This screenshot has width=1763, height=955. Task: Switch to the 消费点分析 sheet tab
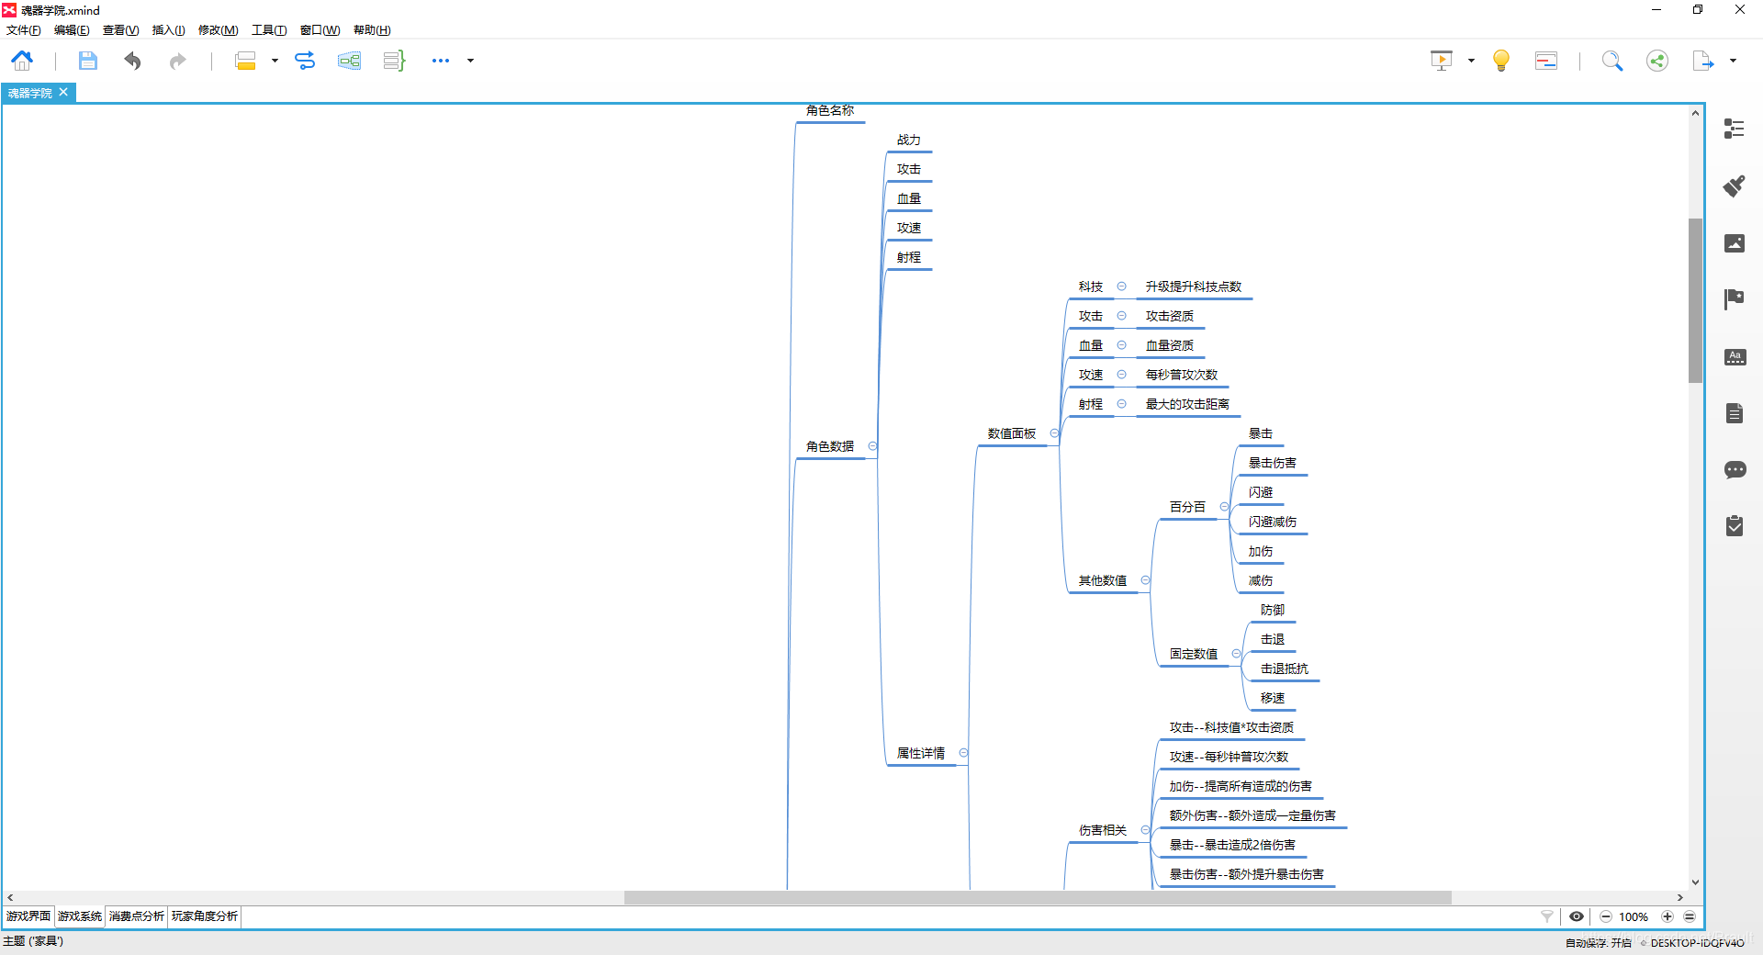(137, 916)
